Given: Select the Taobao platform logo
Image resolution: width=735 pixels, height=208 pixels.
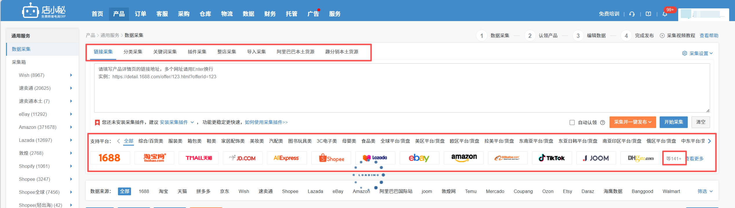Looking at the screenshot, I should point(154,158).
